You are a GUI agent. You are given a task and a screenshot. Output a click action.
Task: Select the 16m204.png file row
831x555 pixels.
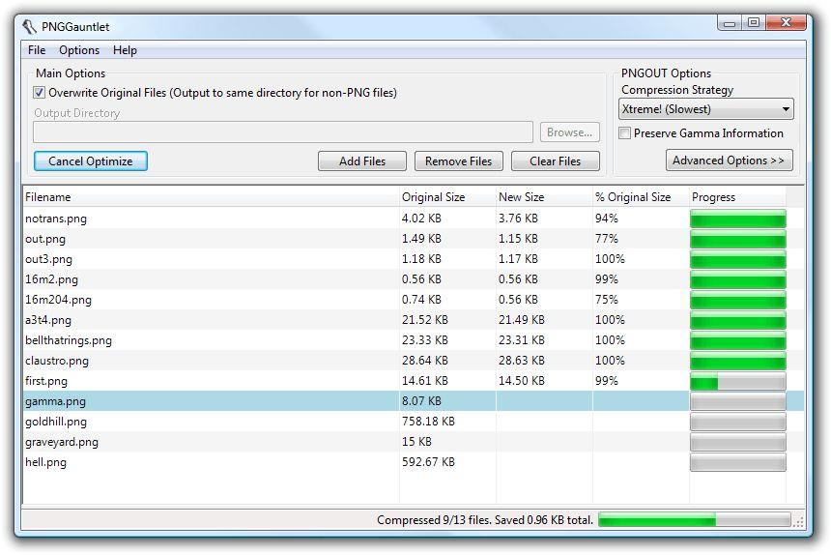click(414, 300)
